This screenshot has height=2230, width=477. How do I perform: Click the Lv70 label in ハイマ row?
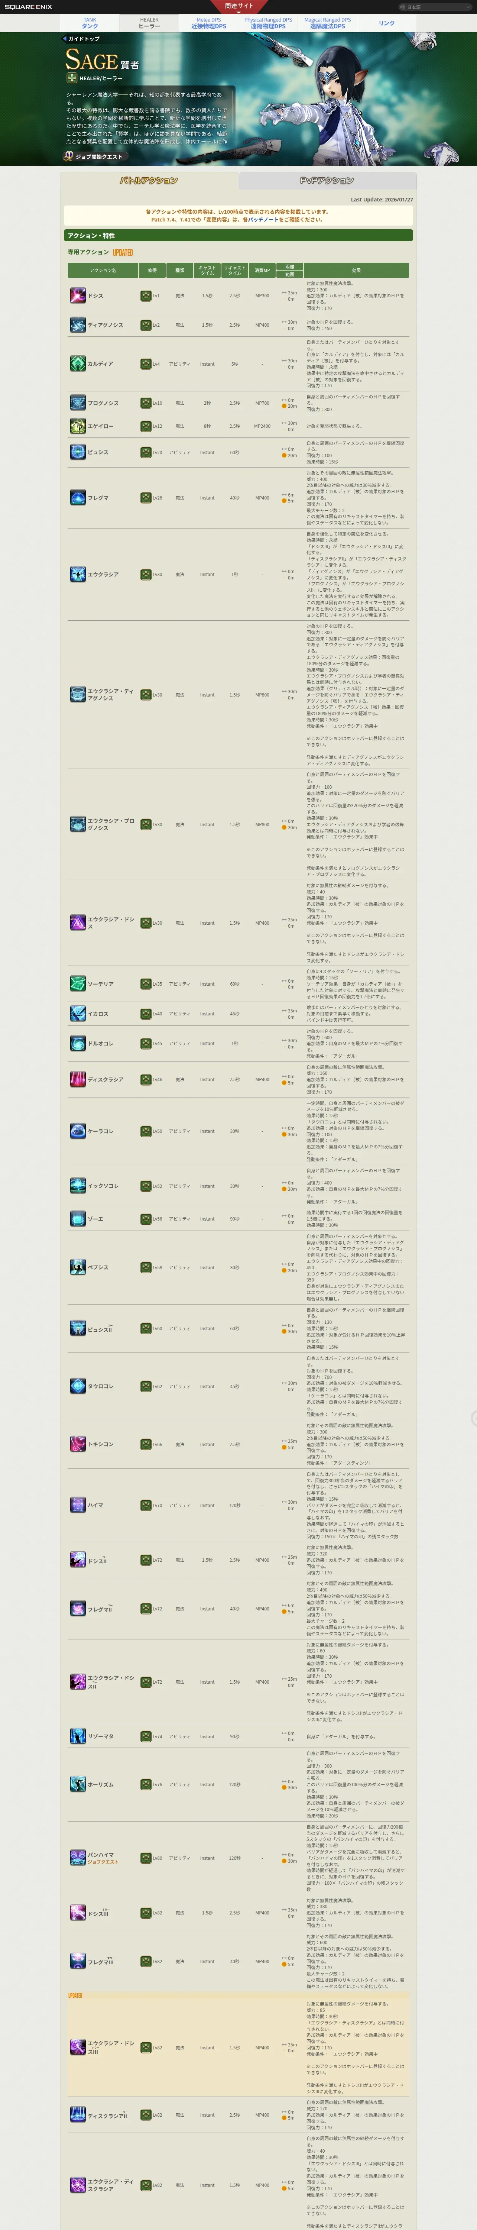tap(157, 1505)
